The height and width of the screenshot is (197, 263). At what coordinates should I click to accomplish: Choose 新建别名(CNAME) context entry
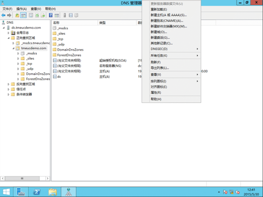point(171,21)
